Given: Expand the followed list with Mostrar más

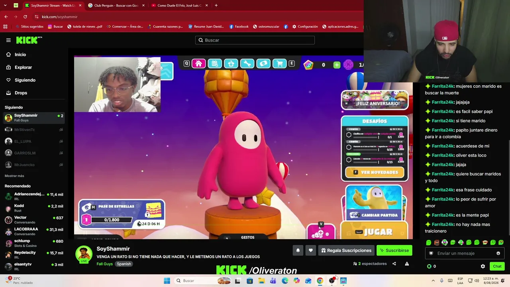Looking at the screenshot, I should pos(14,176).
